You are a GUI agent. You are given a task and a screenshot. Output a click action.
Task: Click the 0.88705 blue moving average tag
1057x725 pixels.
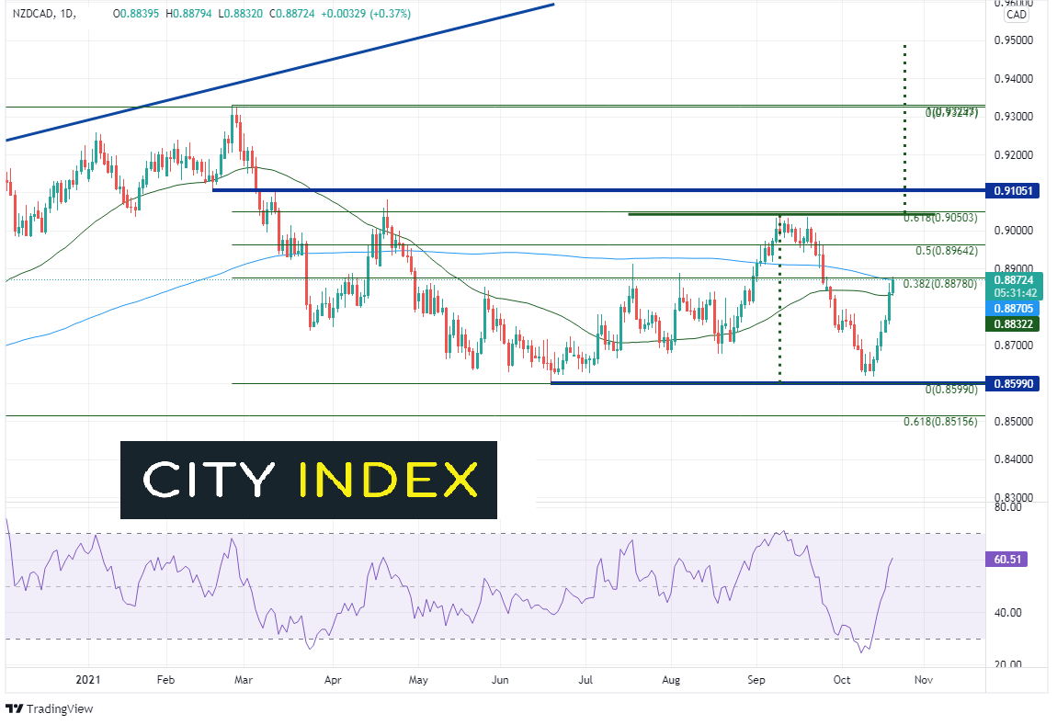[1013, 309]
